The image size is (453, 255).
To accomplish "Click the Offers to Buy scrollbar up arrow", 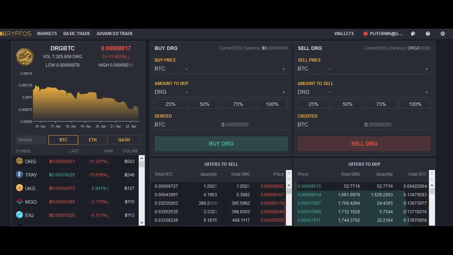I will 432,185.
